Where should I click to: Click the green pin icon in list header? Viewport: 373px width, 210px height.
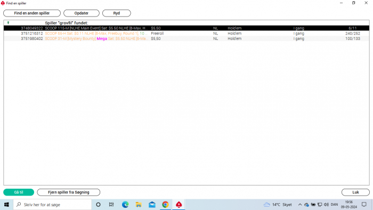(x=8, y=23)
